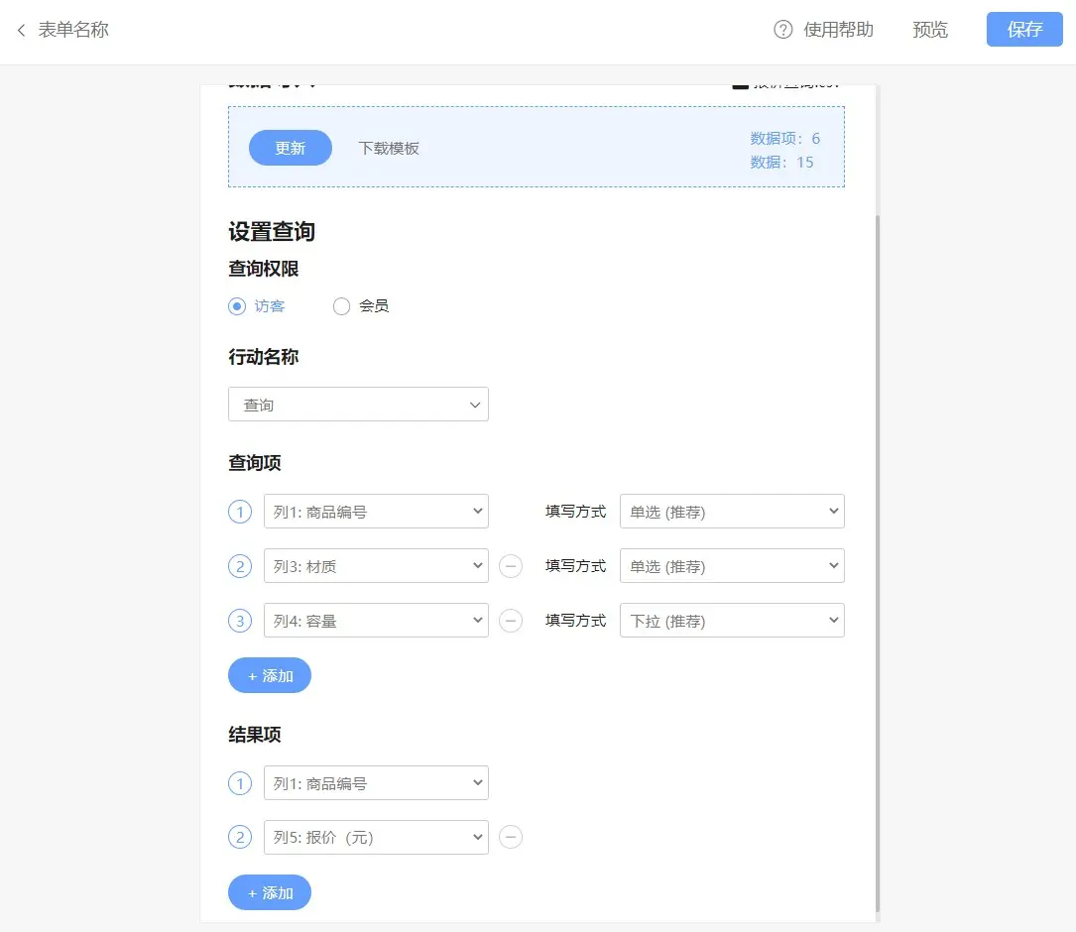The width and height of the screenshot is (1076, 932).
Task: Remove the 列4: 容量 query item
Action: click(x=511, y=621)
